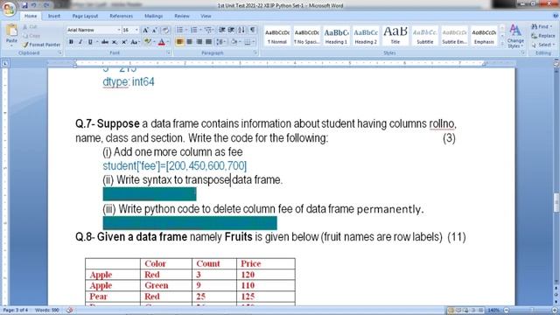Apply superscript formatting
Image resolution: width=560 pixels, height=315 pixels.
[124, 42]
